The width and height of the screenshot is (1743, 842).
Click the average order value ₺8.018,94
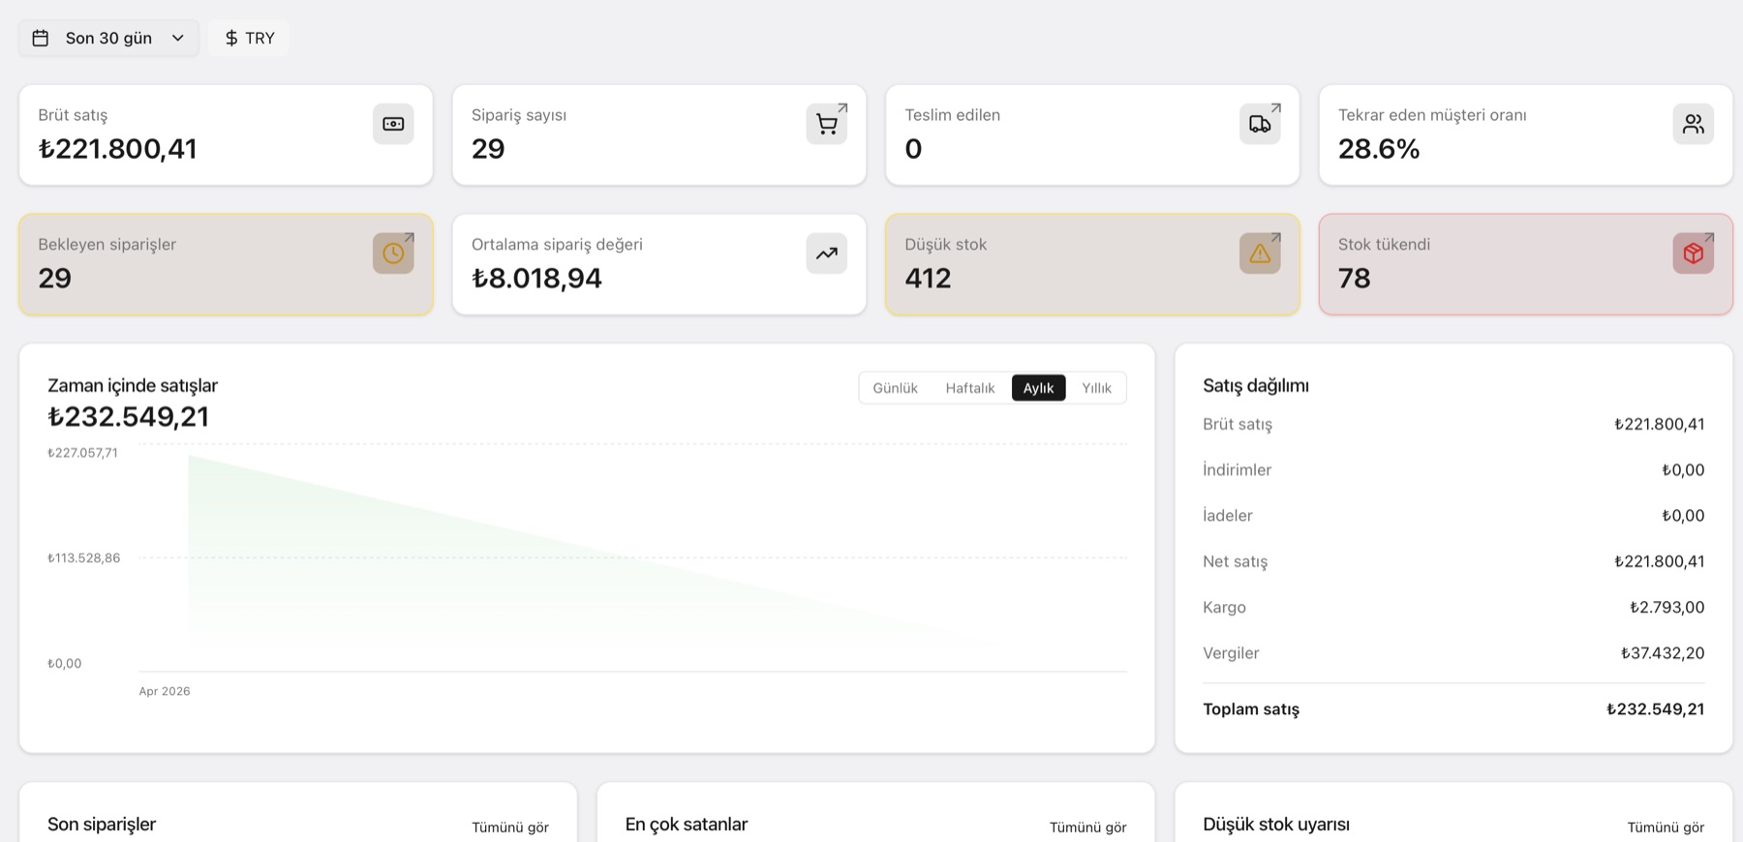point(536,279)
